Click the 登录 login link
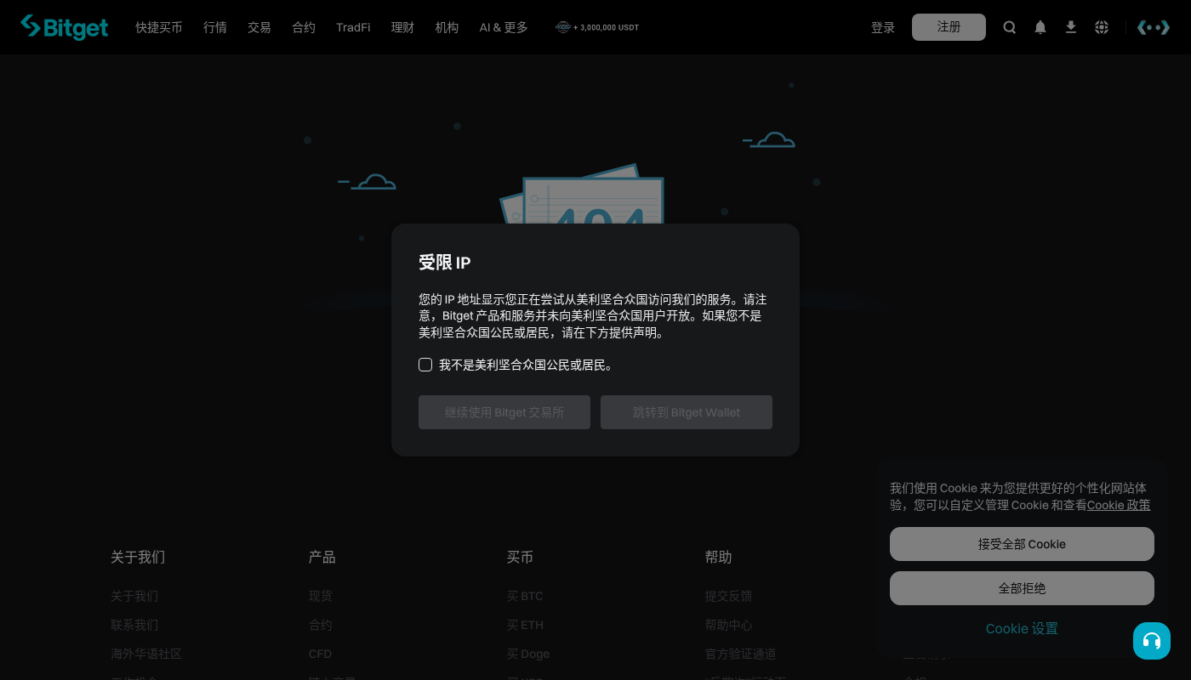1191x680 pixels. click(883, 27)
